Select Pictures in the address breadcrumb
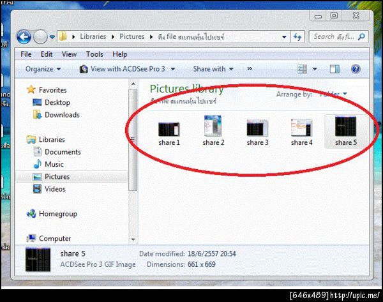Screen dimensions: 383x302 tap(132, 36)
